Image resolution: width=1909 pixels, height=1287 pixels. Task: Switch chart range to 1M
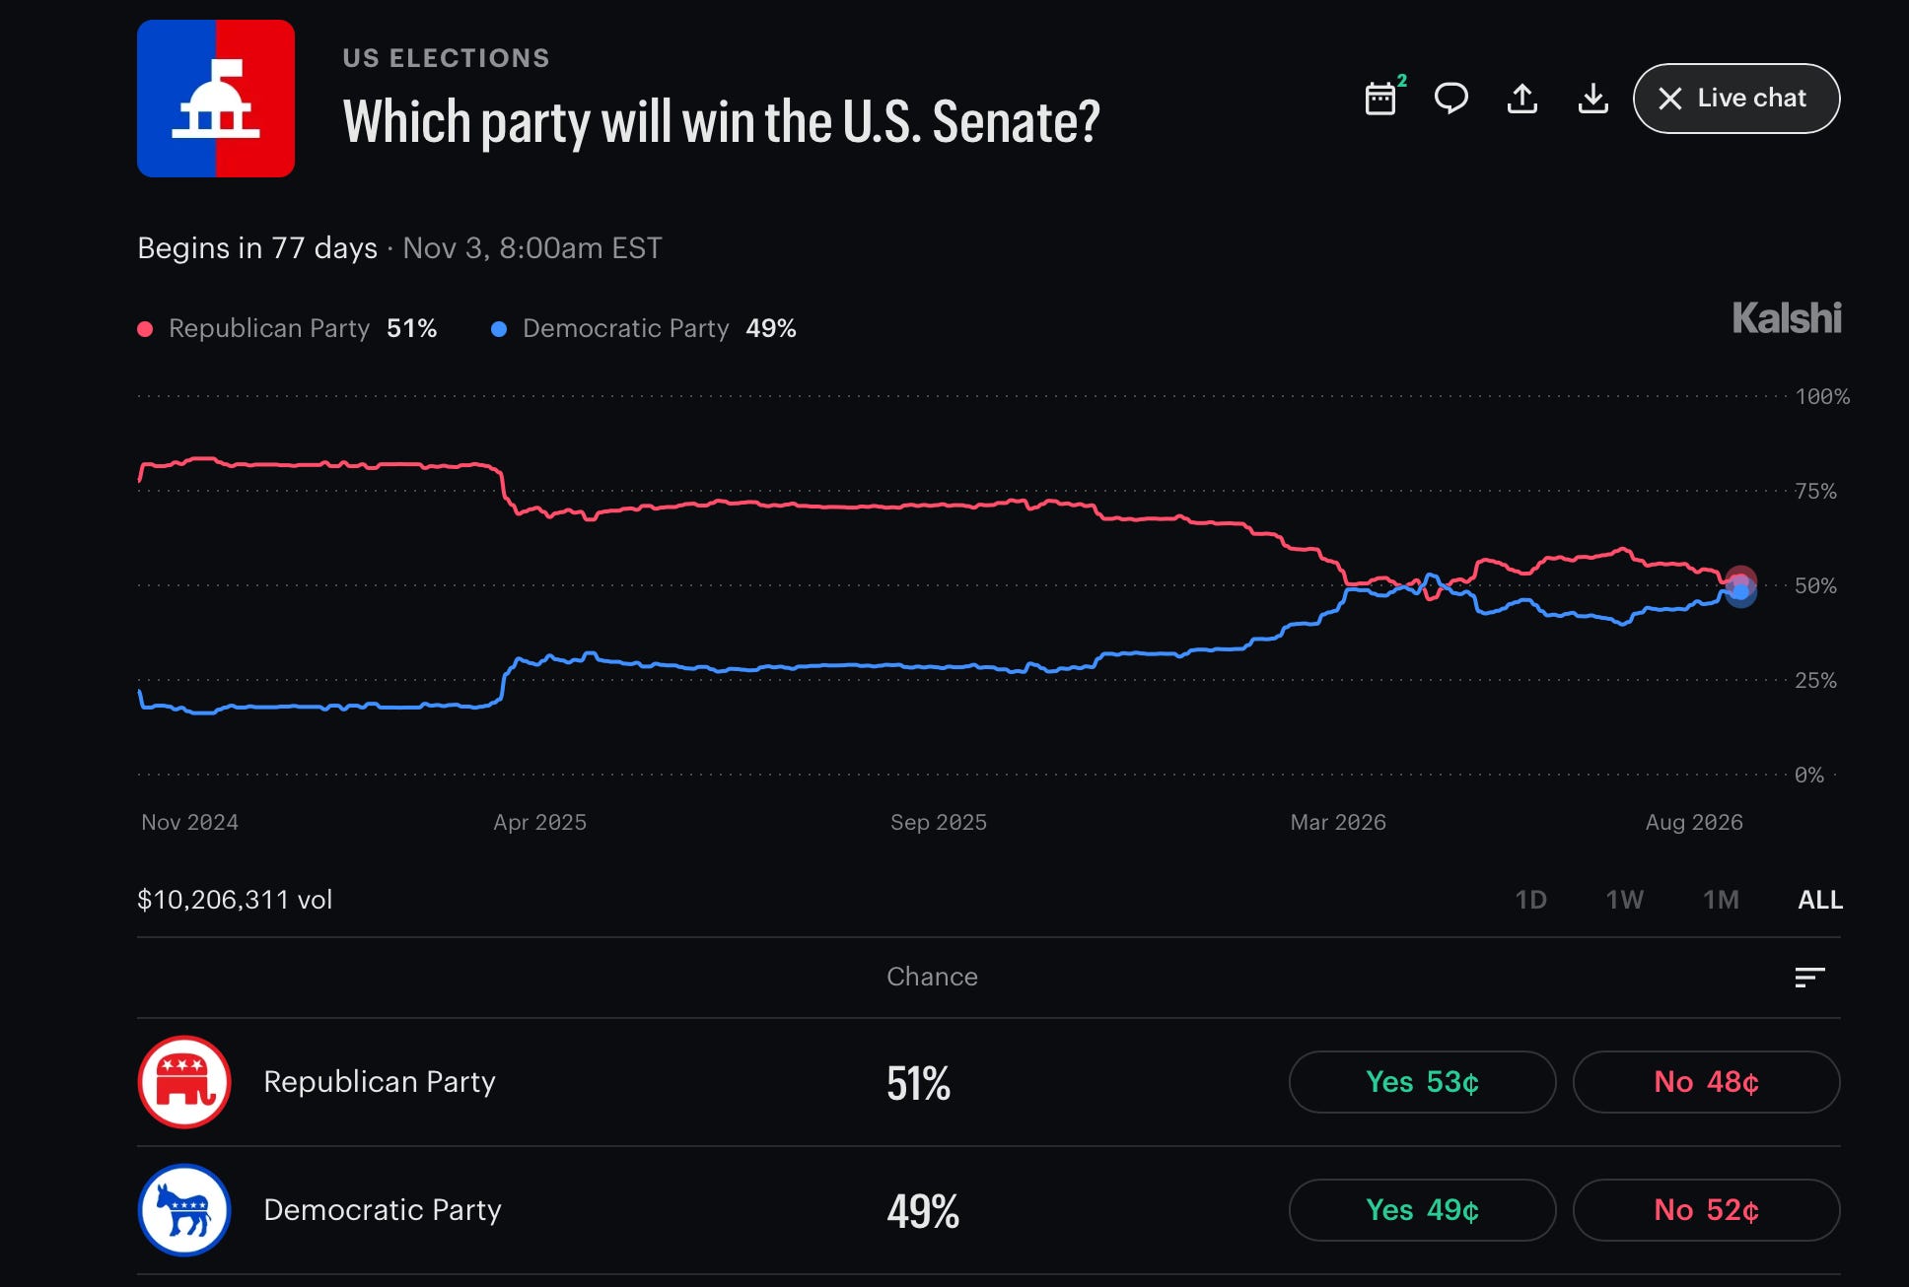tap(1721, 900)
